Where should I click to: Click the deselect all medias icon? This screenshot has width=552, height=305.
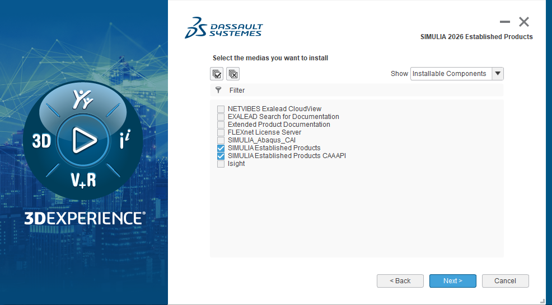tap(233, 74)
